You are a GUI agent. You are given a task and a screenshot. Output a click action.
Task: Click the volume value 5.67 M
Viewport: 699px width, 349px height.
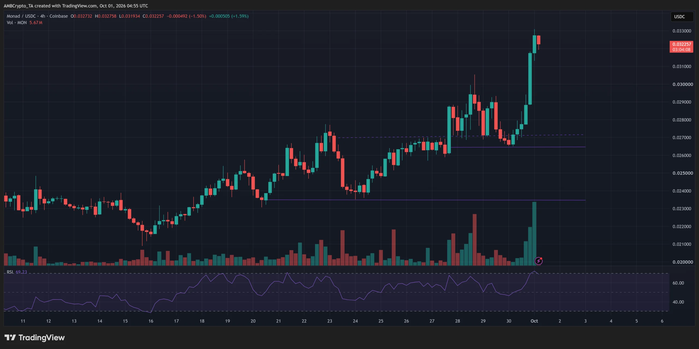(36, 23)
